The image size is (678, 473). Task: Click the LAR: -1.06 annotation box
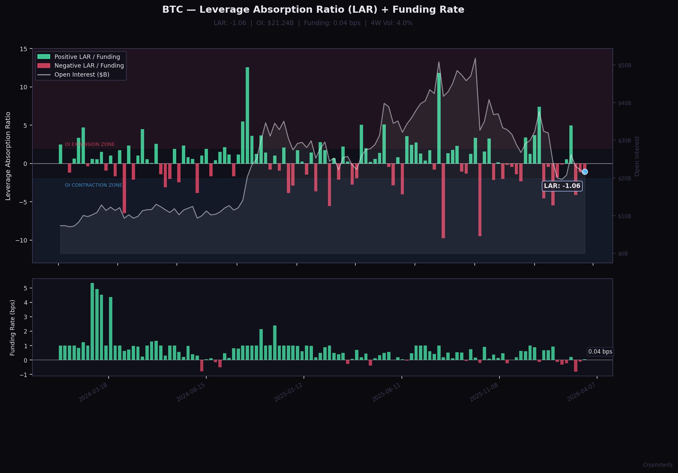[x=562, y=186]
